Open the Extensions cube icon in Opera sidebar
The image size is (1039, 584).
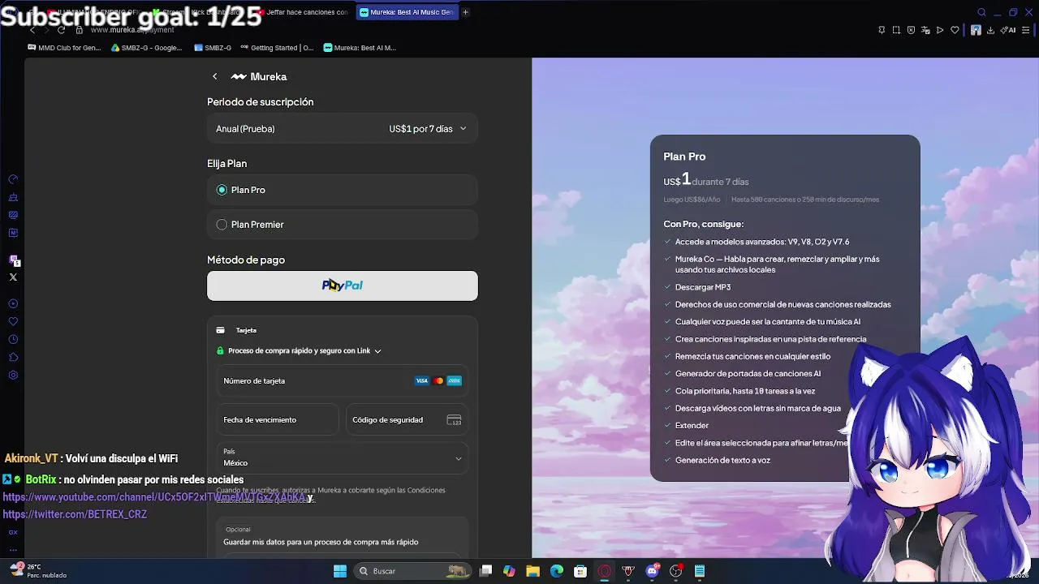coord(13,357)
